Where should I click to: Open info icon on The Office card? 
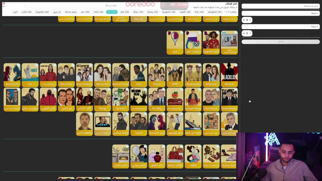(163, 89)
